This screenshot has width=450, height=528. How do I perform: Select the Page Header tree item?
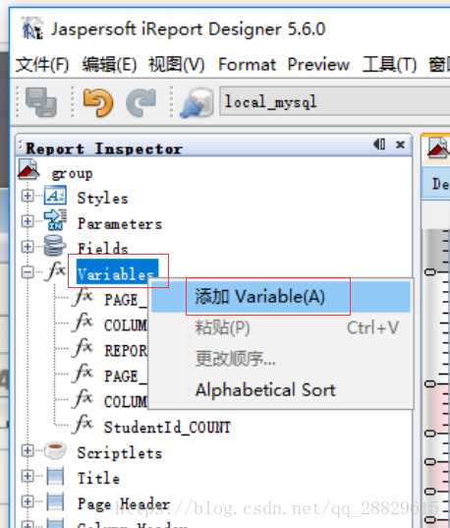pos(124,504)
